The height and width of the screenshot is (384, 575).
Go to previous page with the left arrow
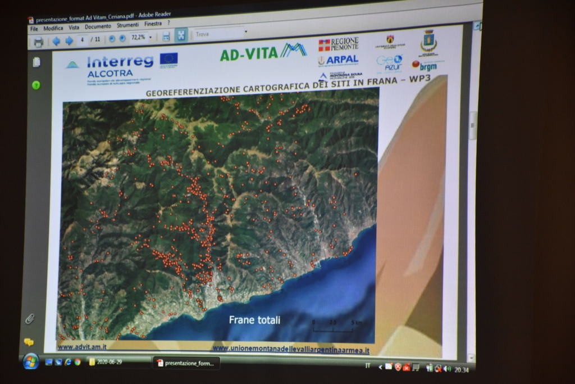[56, 41]
